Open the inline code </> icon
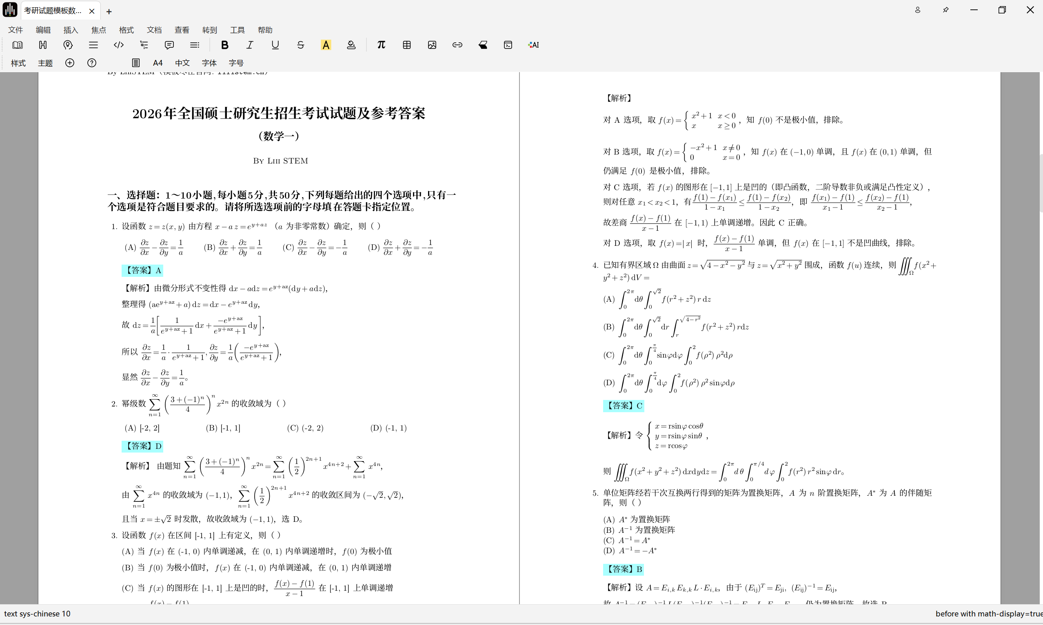Screen dimensions: 1043x625 pyautogui.click(x=118, y=45)
